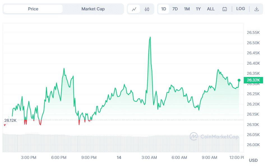The width and height of the screenshot is (267, 166).
Task: Click the 3:00 AM price peak
Action: click(x=150, y=37)
